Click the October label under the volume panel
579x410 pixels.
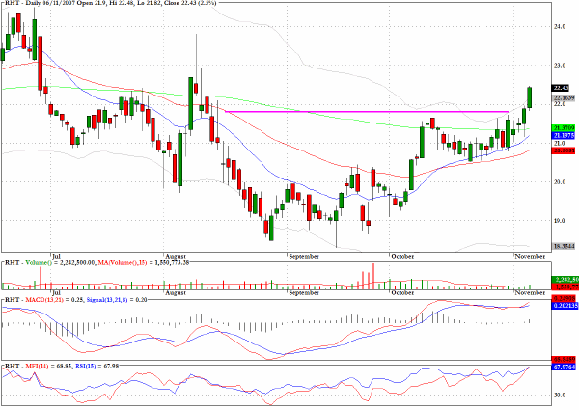402,292
